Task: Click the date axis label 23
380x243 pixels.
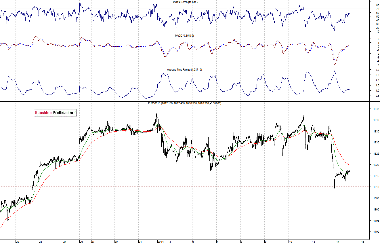Action: coord(41,242)
